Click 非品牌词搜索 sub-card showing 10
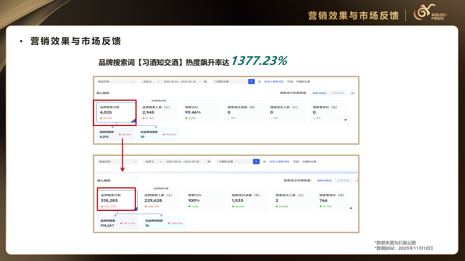 [158, 134]
